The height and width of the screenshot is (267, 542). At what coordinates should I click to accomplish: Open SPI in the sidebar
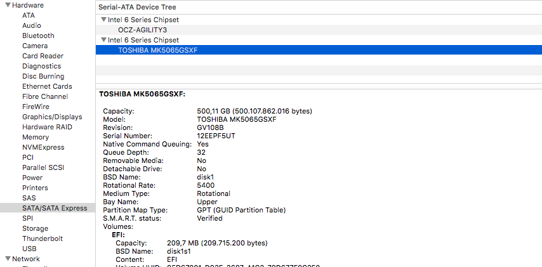(27, 218)
